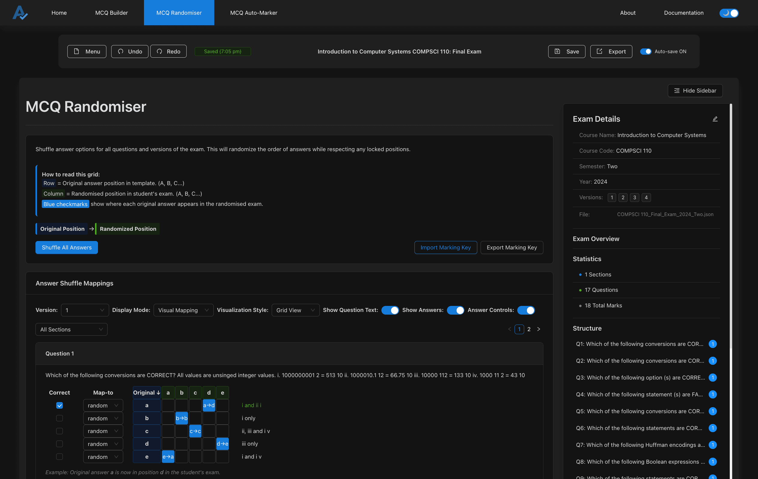Click the Undo arrow icon

coord(121,51)
